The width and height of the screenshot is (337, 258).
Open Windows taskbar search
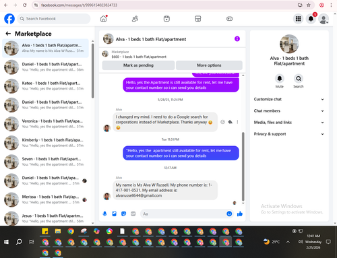[19, 242]
